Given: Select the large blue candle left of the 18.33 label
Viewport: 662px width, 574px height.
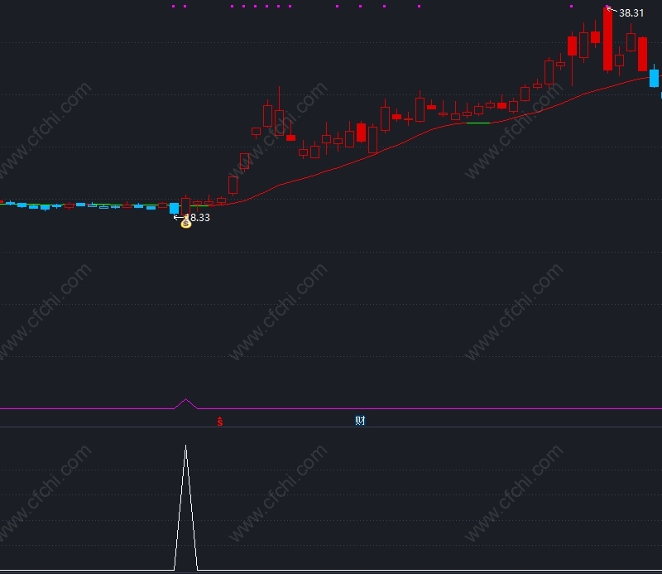Looking at the screenshot, I should (174, 208).
